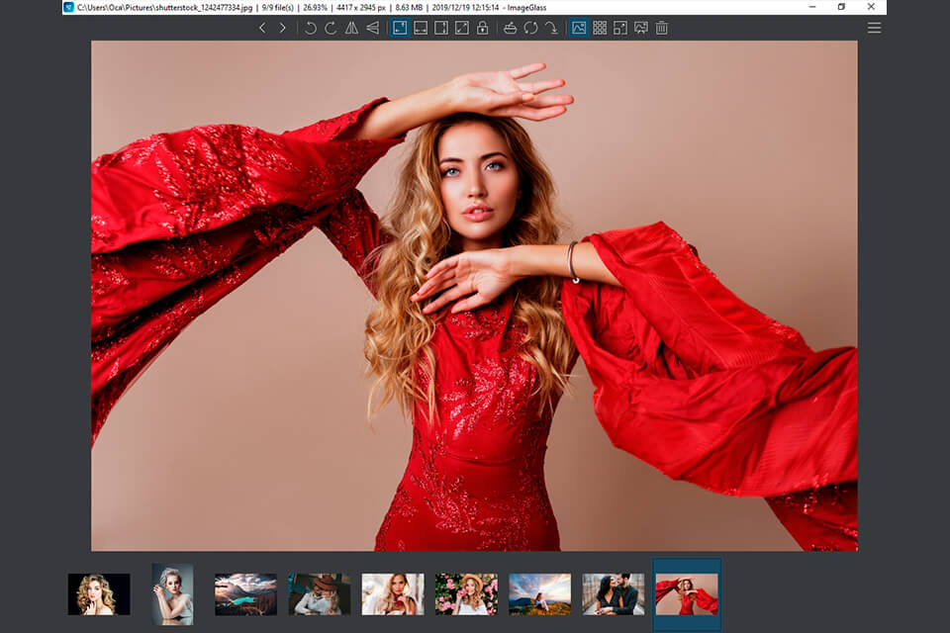The width and height of the screenshot is (950, 633).
Task: Lock the current zoom ratio
Action: click(483, 28)
